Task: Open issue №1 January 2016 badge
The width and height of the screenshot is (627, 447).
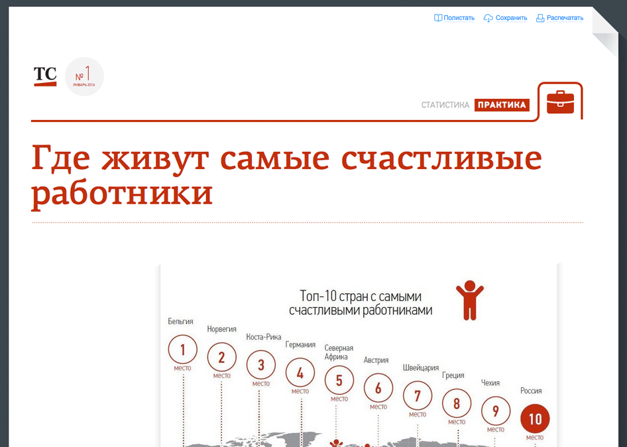Action: coord(84,77)
